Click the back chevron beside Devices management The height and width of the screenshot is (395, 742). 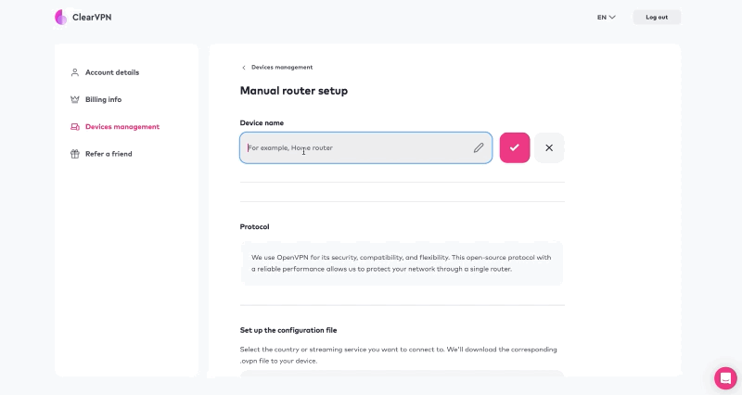tap(244, 68)
